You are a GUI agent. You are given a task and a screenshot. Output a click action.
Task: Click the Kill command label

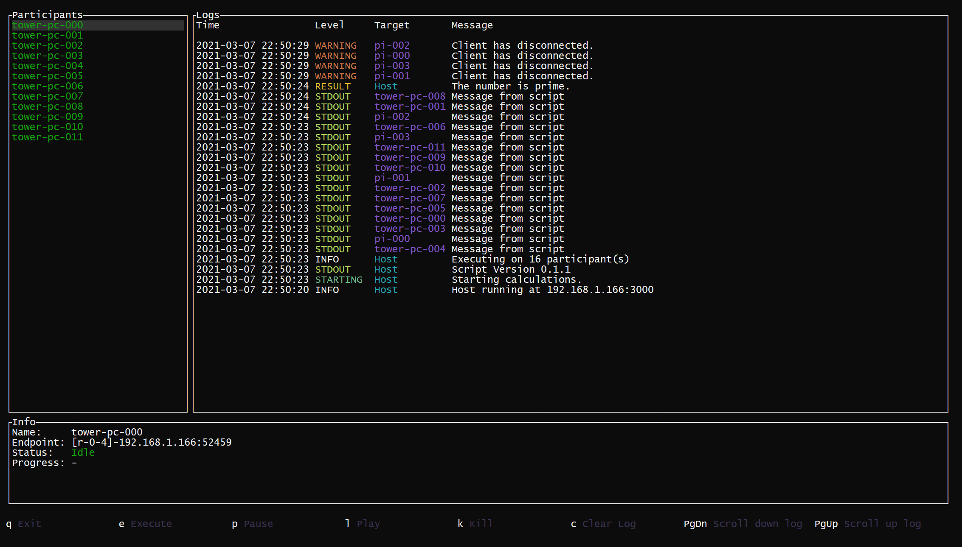481,524
